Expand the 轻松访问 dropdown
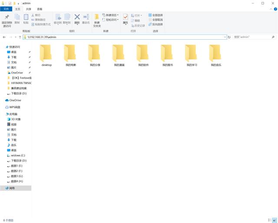The image size is (278, 223). [111, 20]
